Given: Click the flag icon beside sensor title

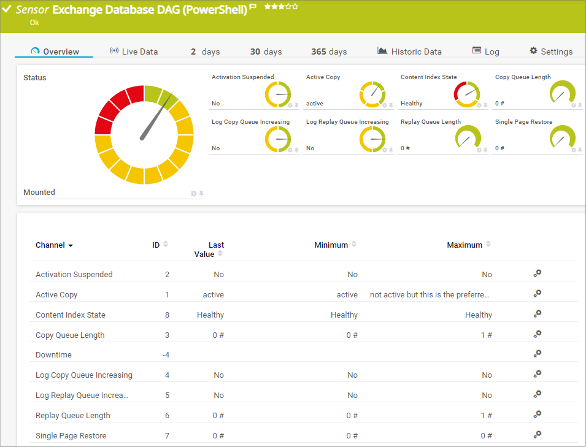Looking at the screenshot, I should tap(253, 7).
